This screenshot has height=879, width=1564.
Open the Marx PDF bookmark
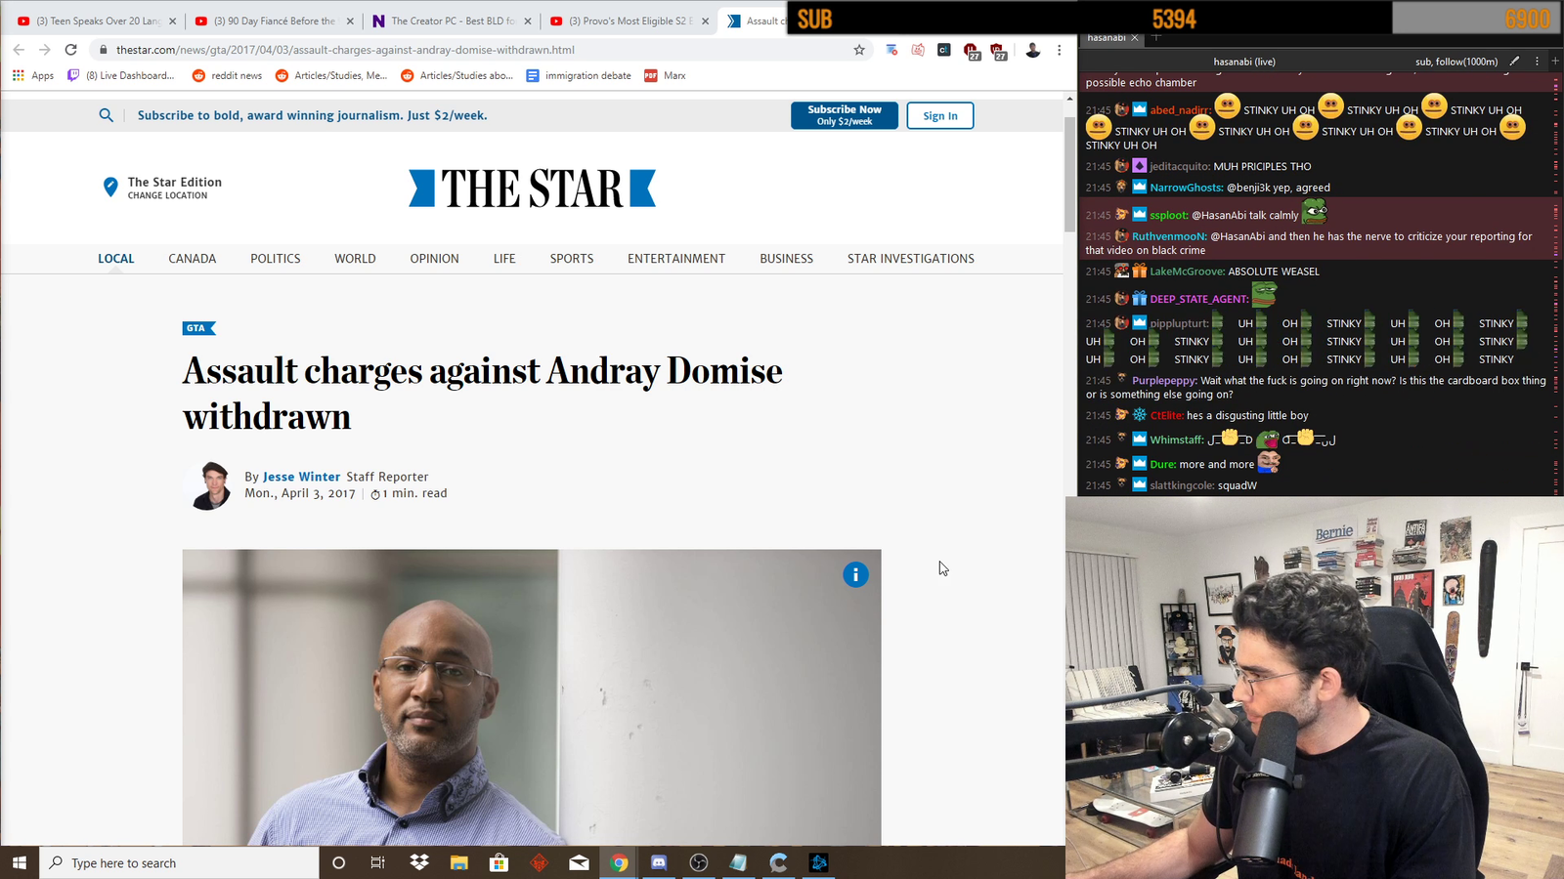pyautogui.click(x=665, y=75)
